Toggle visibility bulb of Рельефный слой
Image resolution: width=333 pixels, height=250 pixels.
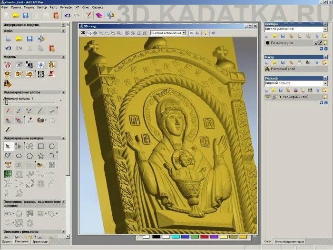click(x=325, y=97)
